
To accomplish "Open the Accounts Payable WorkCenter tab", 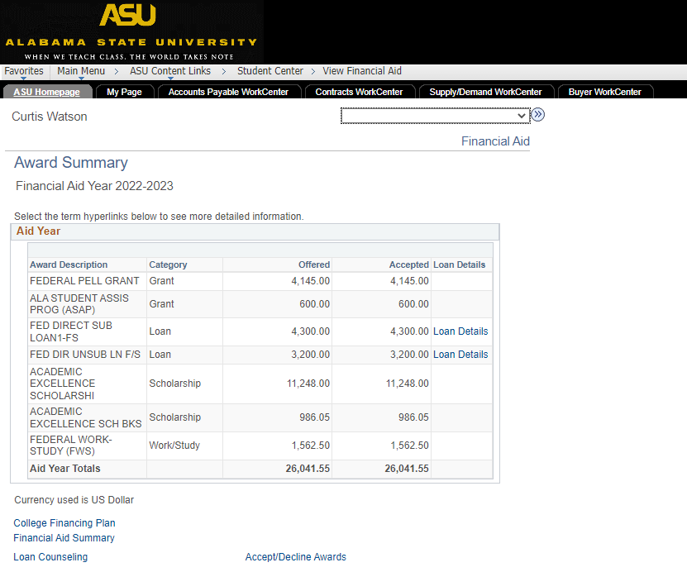I will tap(228, 92).
